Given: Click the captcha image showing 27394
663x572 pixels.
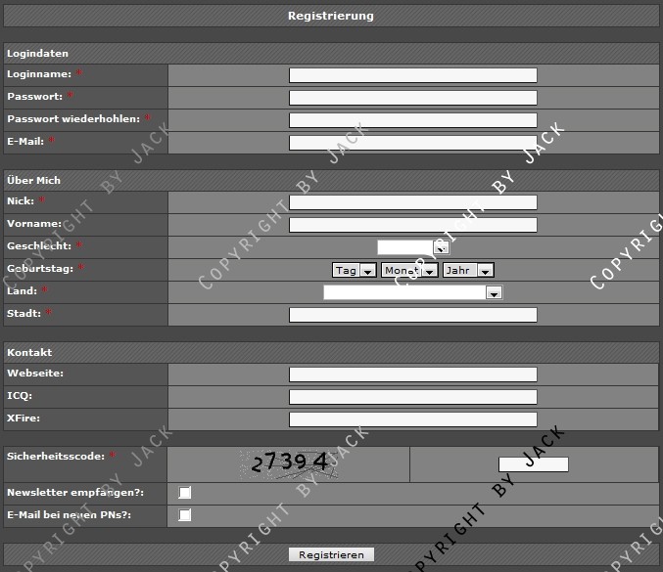Looking at the screenshot, I should click(289, 464).
